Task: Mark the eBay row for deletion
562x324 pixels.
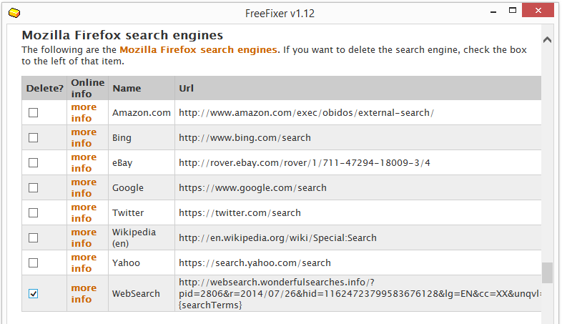Action: 34,163
